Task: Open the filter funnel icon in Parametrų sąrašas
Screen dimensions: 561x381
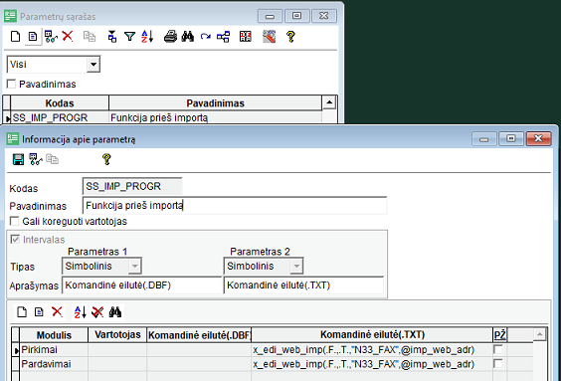Action: (x=129, y=37)
